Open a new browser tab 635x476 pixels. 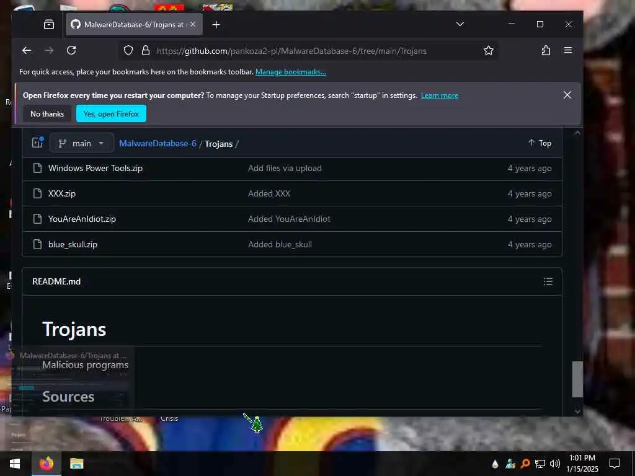click(x=216, y=25)
